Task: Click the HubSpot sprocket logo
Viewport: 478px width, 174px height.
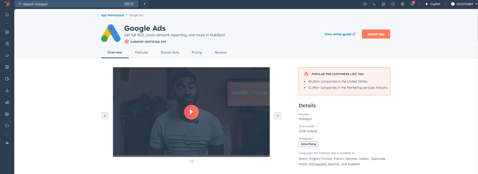Action: click(x=7, y=4)
